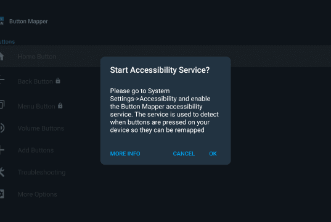Screen dimensions: 331x222
Task: Choose Volume Buttons from the list
Action: pos(41,128)
